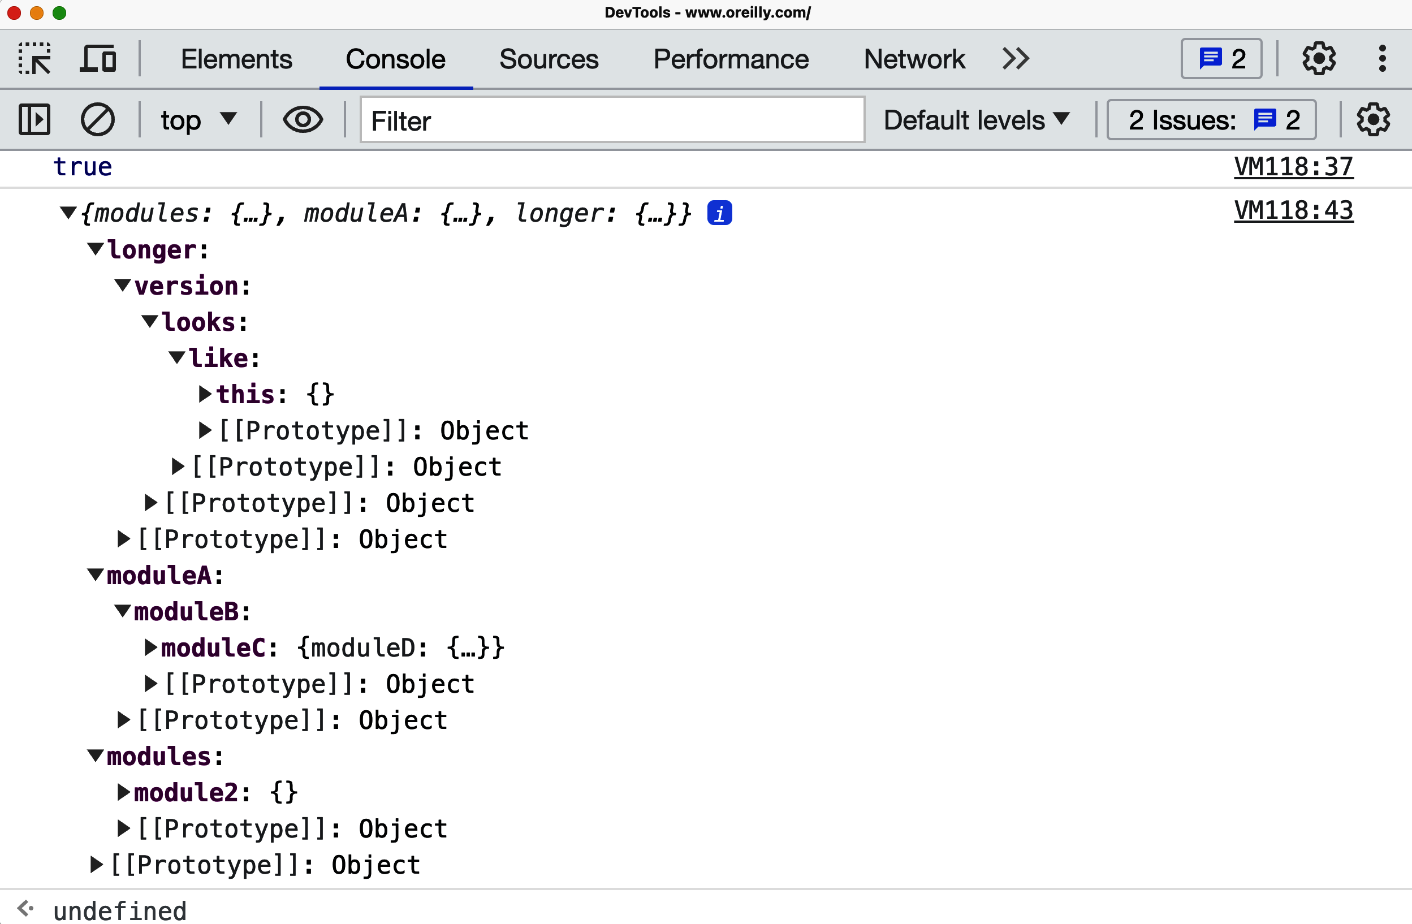Expand the moduleC property

click(150, 647)
